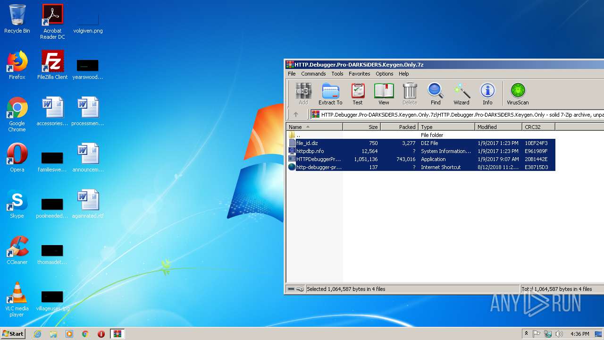Launch the Wizard tool

[x=461, y=93]
